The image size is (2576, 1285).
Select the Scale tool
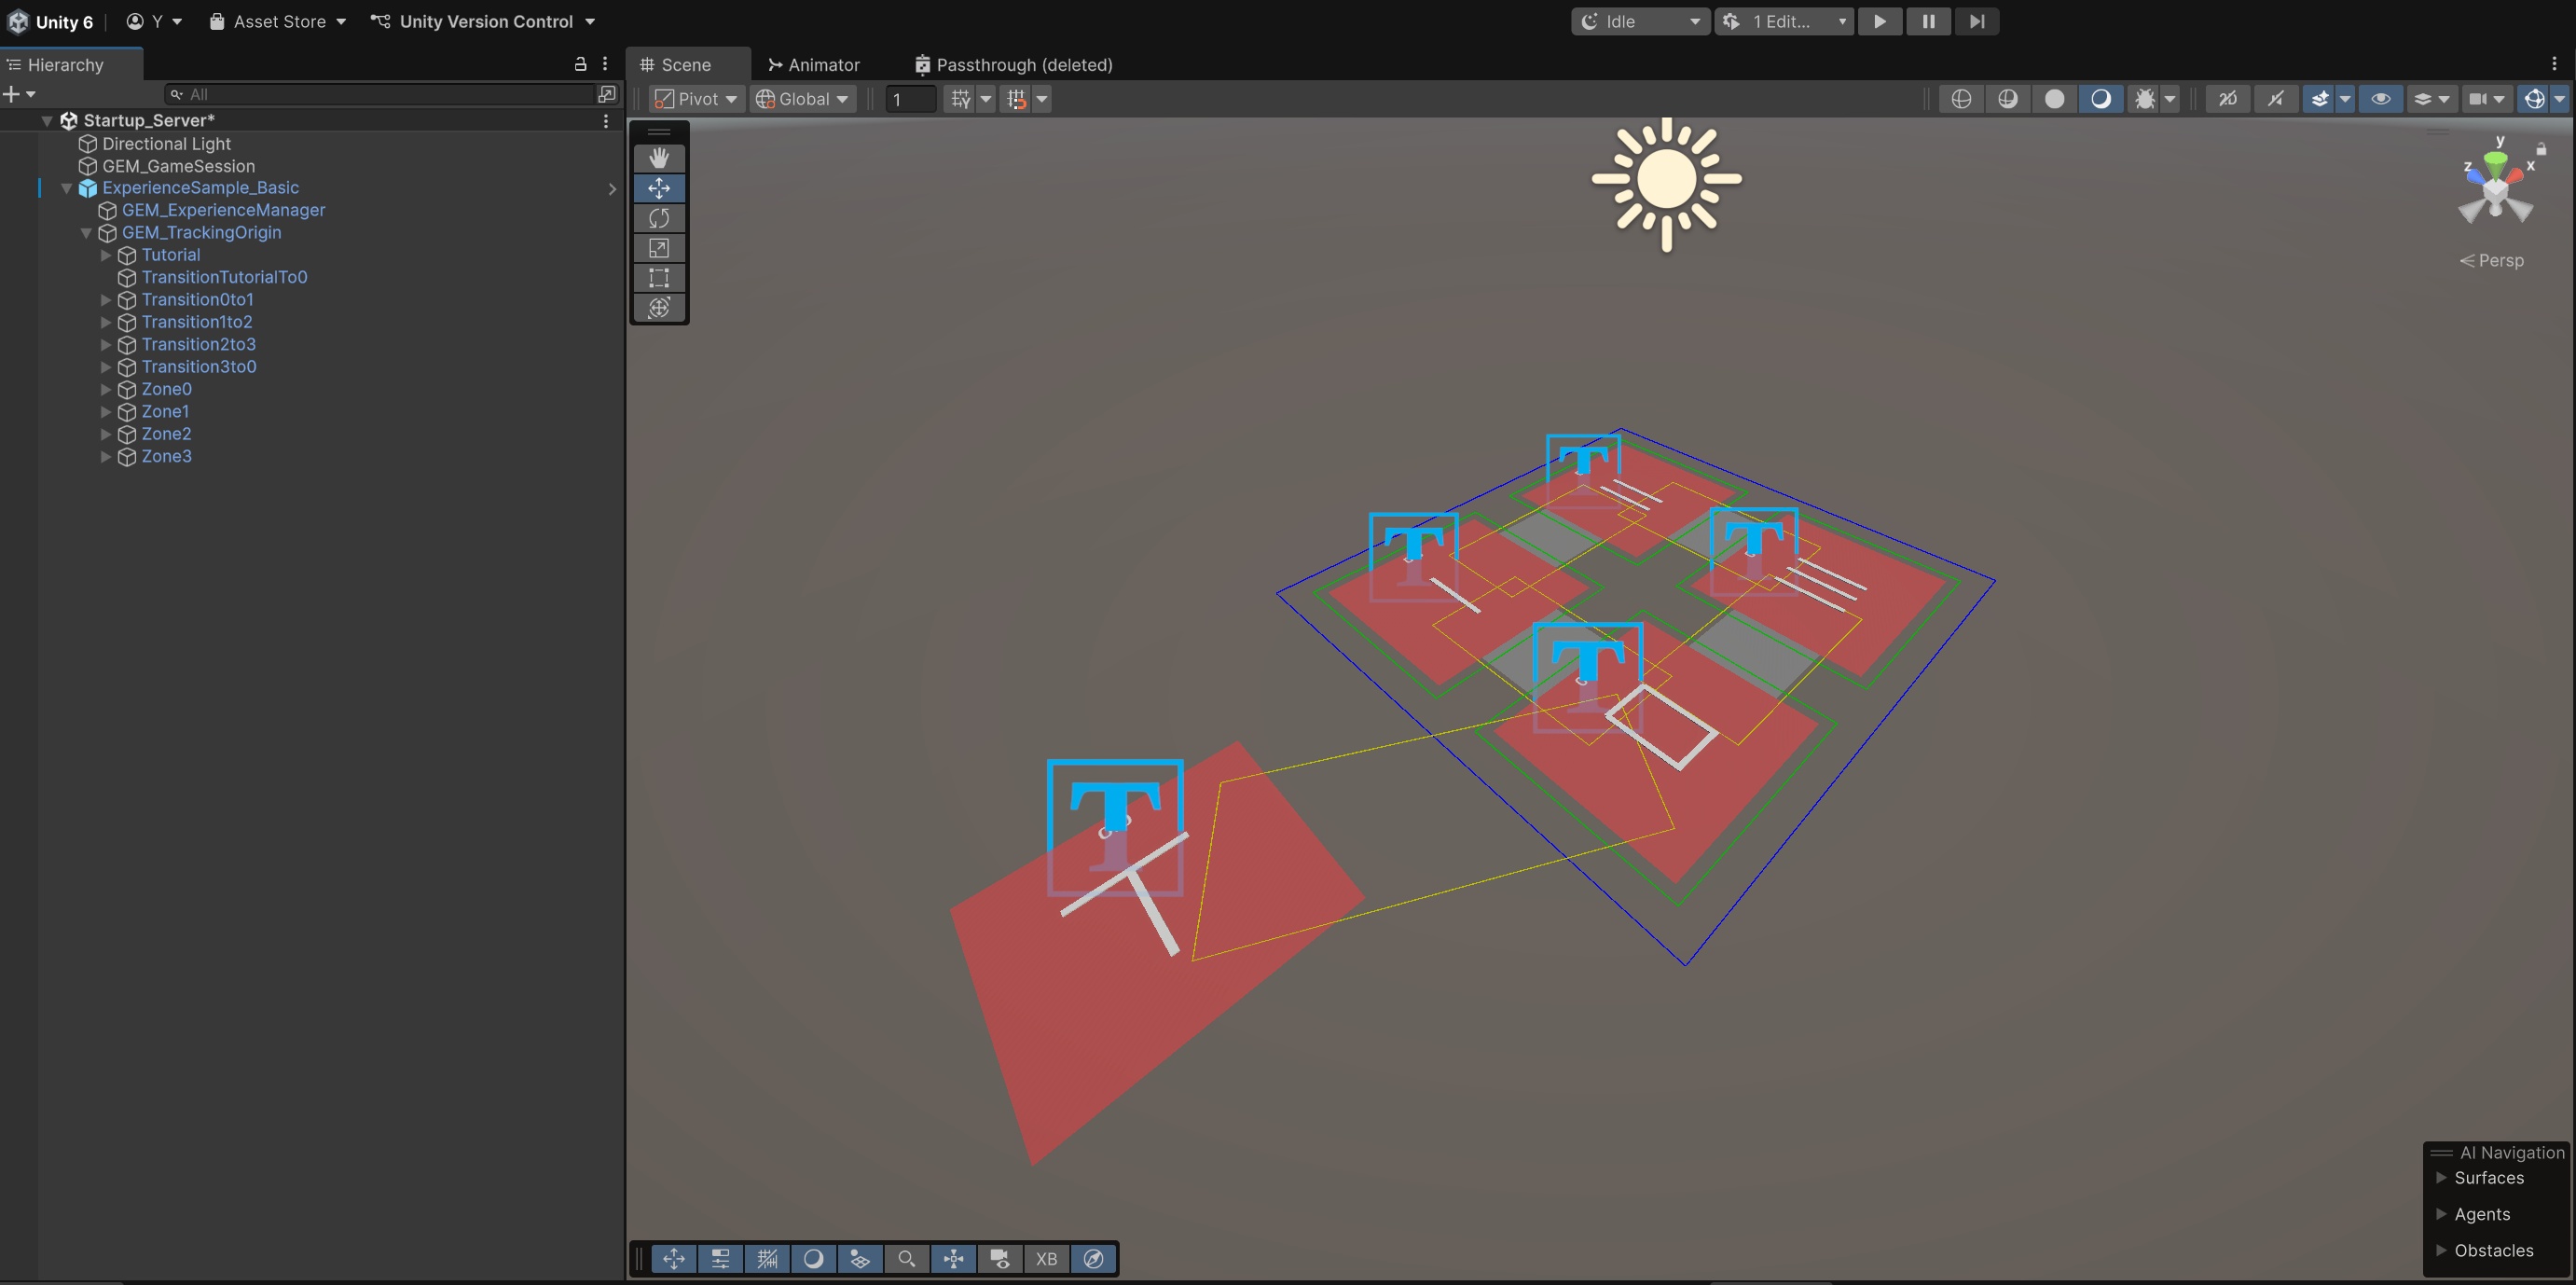click(x=658, y=248)
